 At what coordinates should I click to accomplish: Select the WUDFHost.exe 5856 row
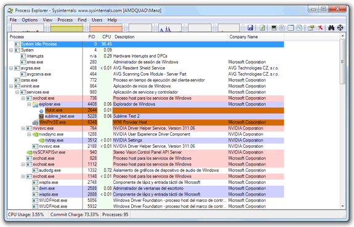coord(146,201)
